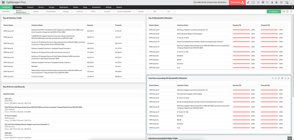The height and width of the screenshot is (140, 294).
Task: Click OPM-Server19 receive utilization bar in top widget
Action: click(x=241, y=30)
